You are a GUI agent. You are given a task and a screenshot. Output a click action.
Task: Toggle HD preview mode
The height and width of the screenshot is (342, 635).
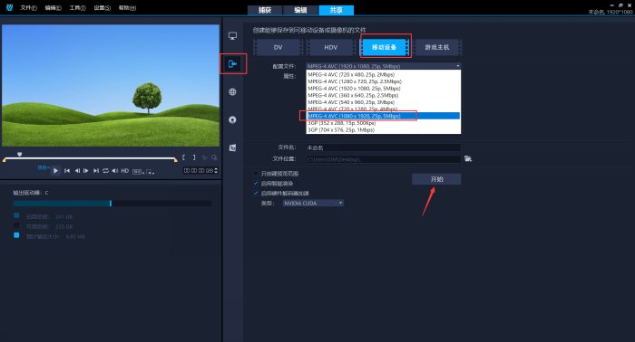coord(125,171)
